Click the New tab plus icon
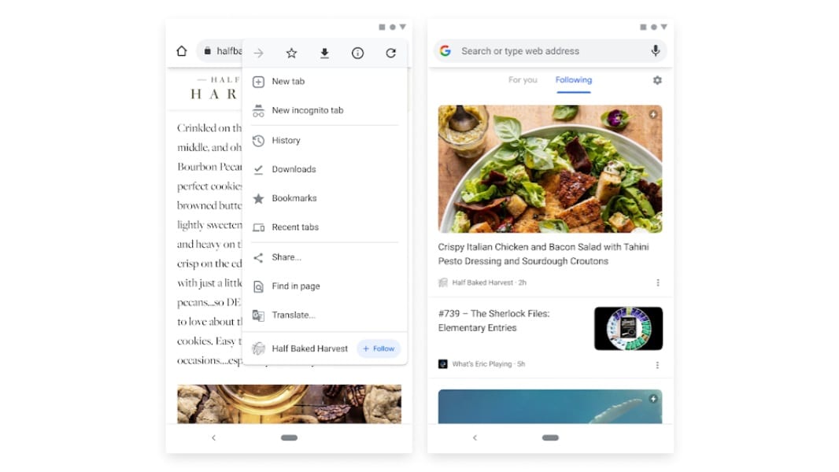 tap(258, 82)
